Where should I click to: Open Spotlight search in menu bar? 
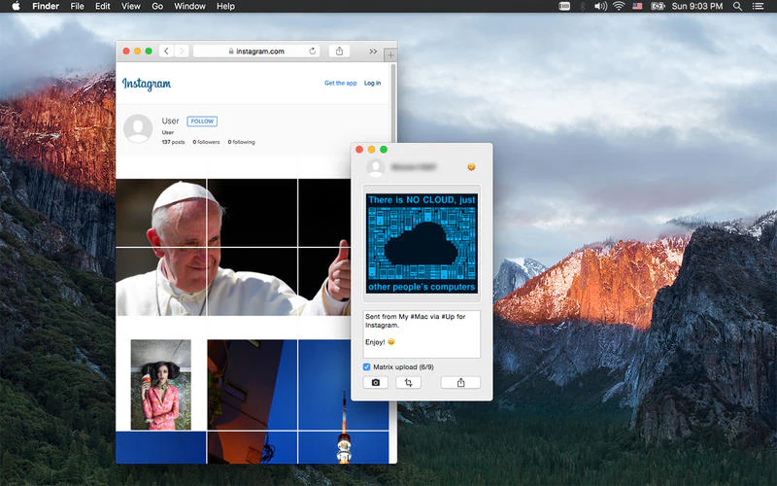tap(737, 6)
